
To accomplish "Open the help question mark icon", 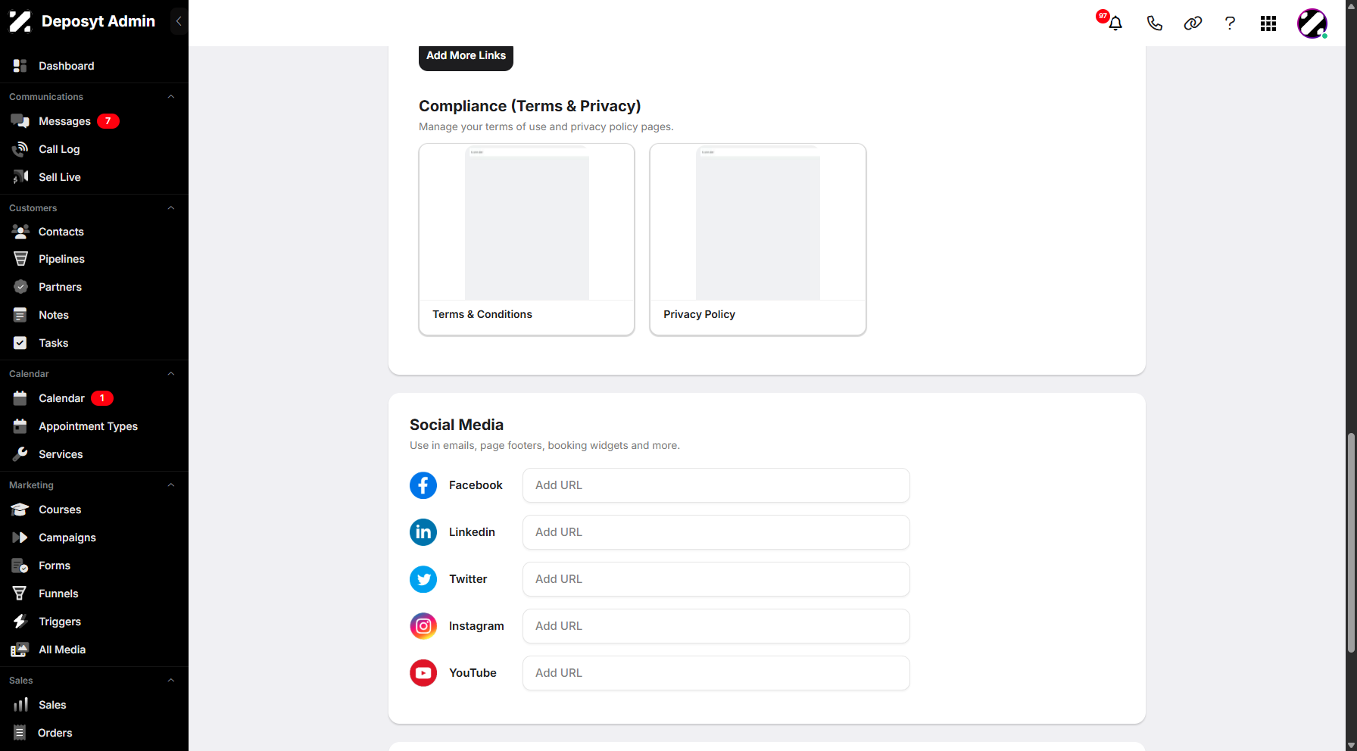I will pos(1230,23).
